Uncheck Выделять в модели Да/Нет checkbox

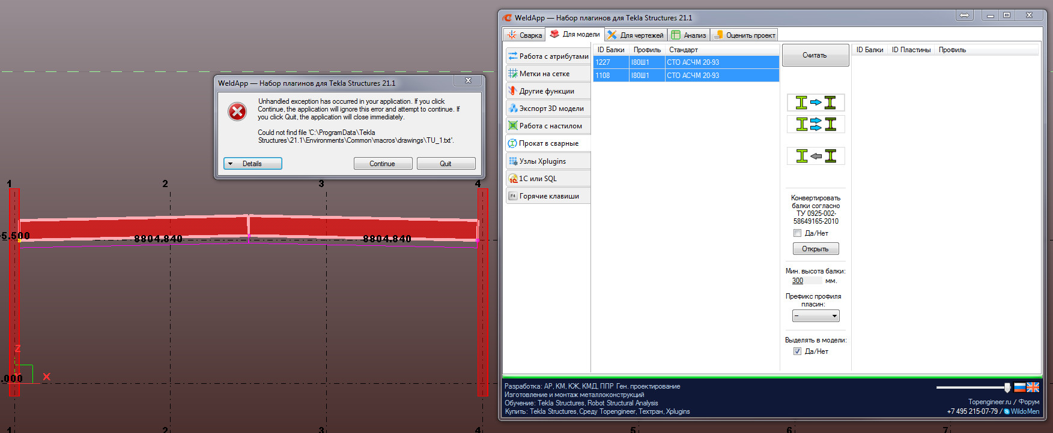[x=797, y=351]
